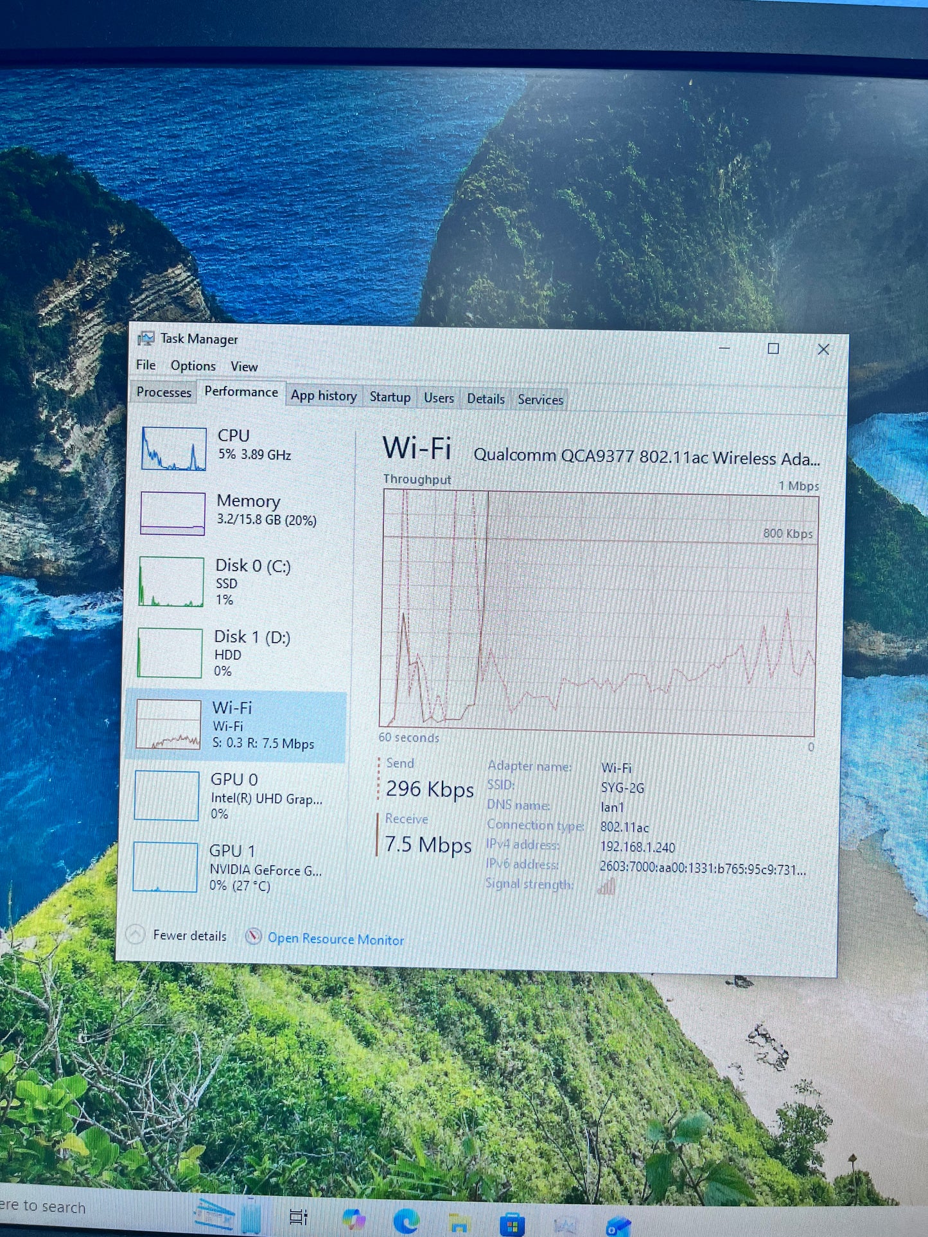
Task: Switch to the App history tab
Action: (324, 396)
